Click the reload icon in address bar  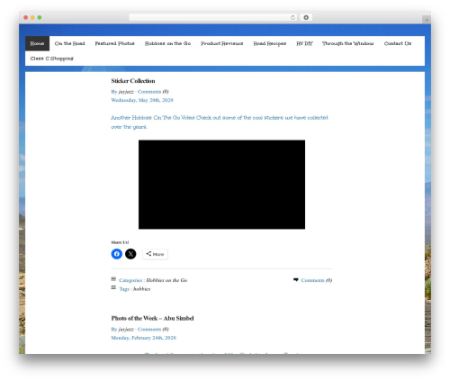click(292, 17)
